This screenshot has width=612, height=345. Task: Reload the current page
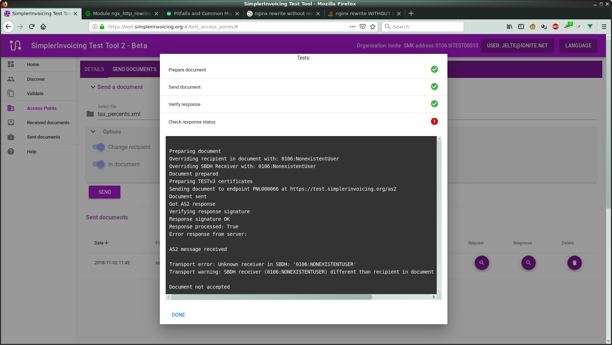[32, 27]
